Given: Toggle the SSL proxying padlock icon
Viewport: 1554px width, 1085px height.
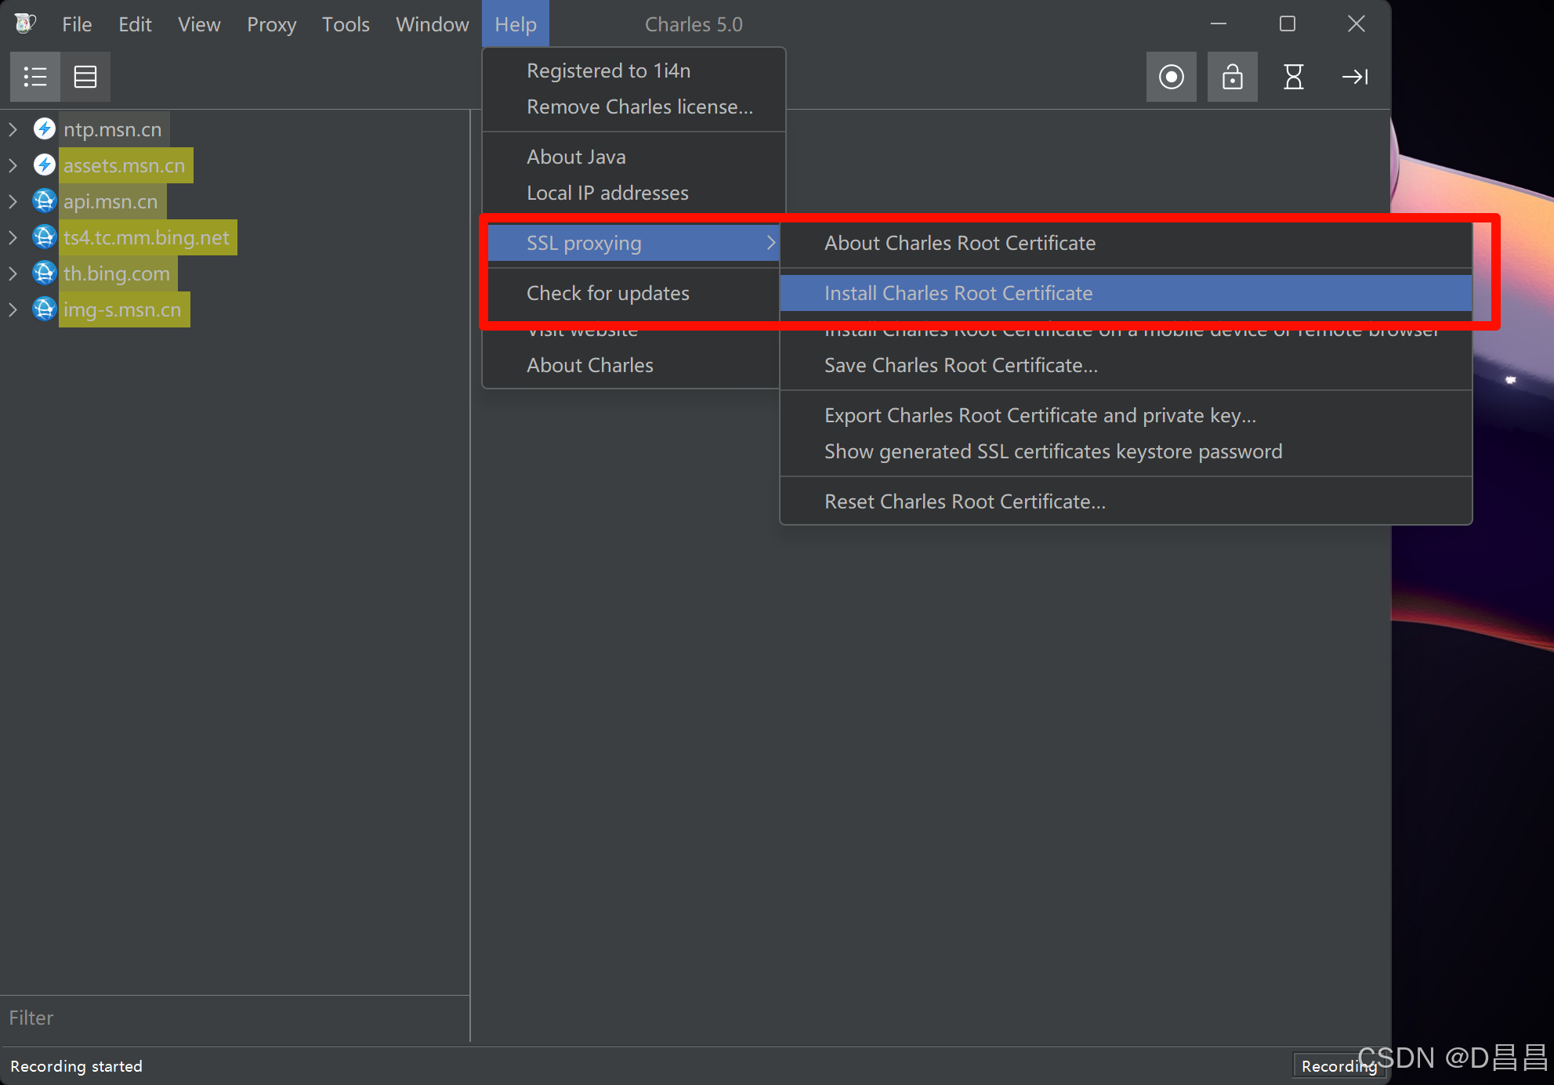Looking at the screenshot, I should (x=1232, y=77).
